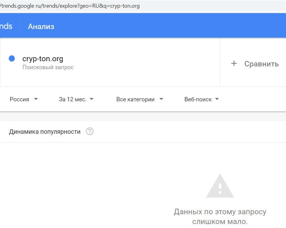Screen dimensions: 286x228
Task: Click the browser address bar URL
Action: coord(70,6)
